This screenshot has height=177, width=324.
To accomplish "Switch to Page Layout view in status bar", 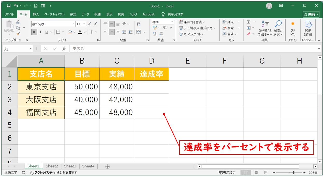I will 256,173.
